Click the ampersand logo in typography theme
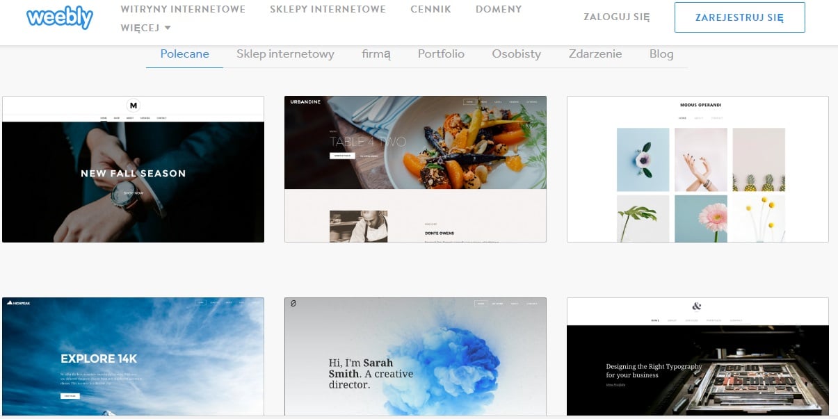The height and width of the screenshot is (419, 838). [x=698, y=306]
